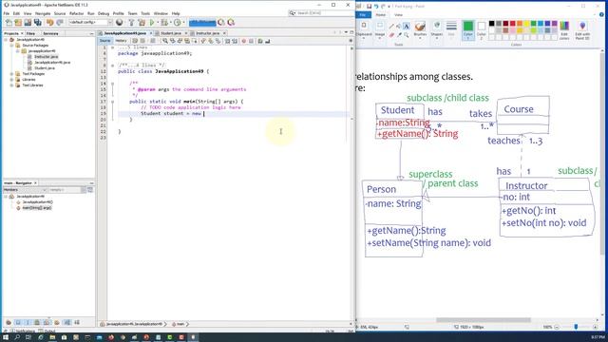Viewport: 608px width, 342px height.
Task: Click New File icon in NetBeans toolbar
Action: coord(9,23)
